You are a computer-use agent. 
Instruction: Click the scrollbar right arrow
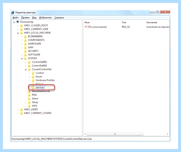pyautogui.click(x=168, y=134)
